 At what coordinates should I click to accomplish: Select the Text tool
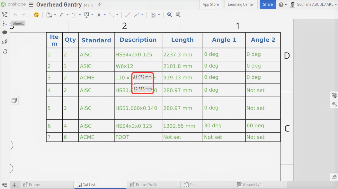coord(99,15)
